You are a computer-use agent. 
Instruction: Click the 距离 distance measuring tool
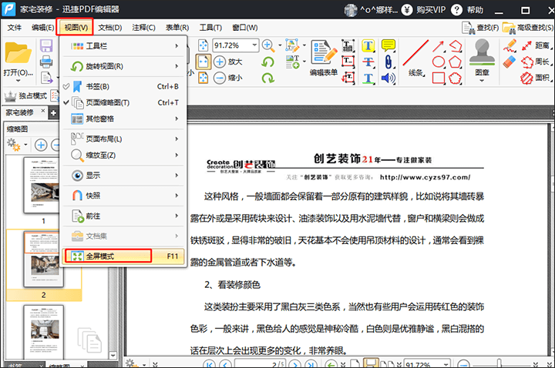point(536,45)
